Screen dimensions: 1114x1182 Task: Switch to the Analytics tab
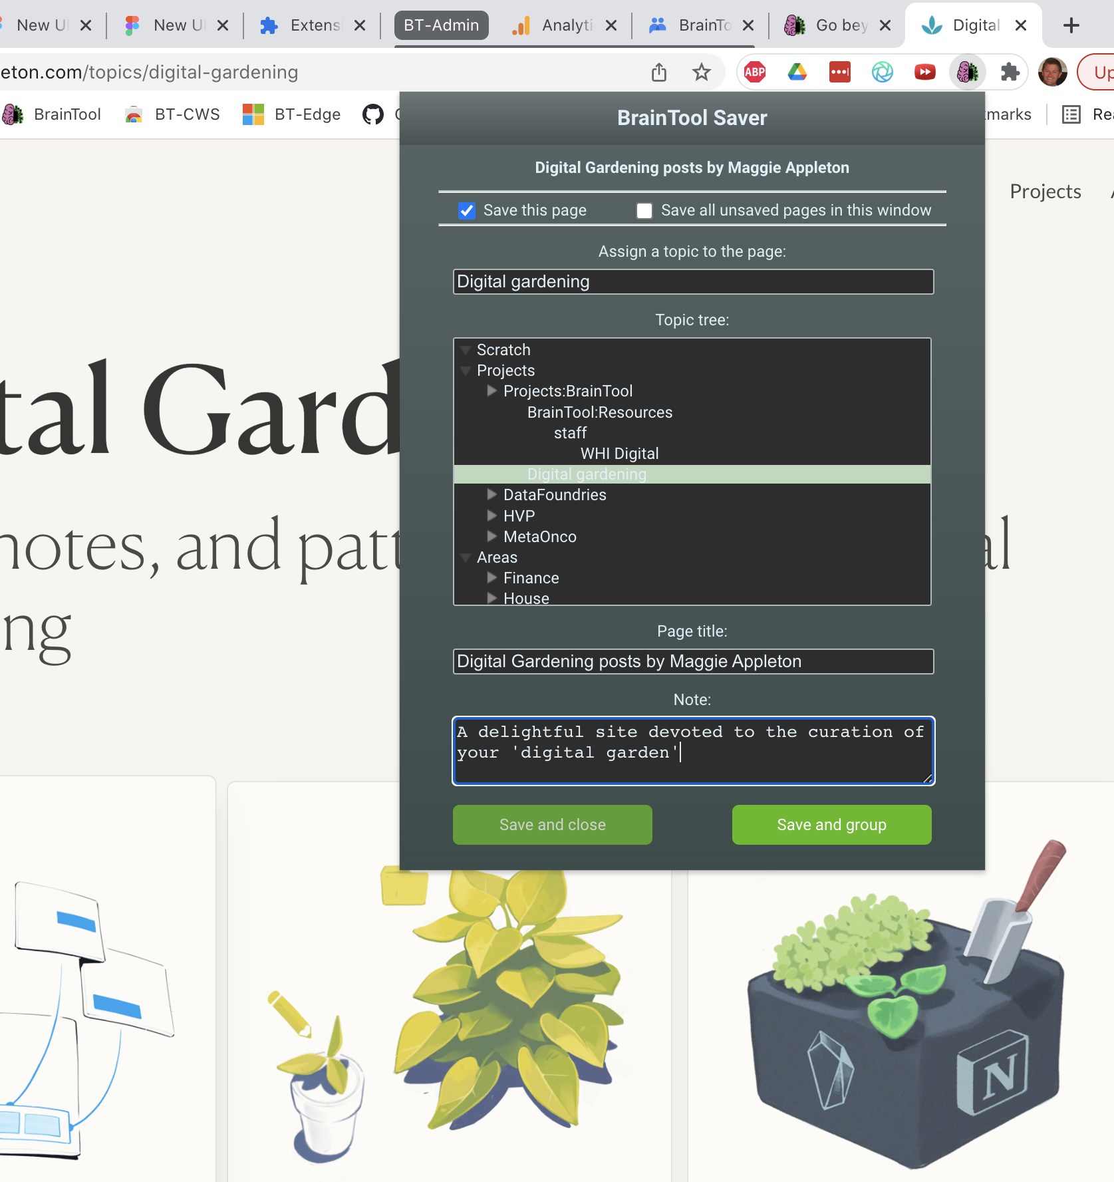tap(565, 25)
